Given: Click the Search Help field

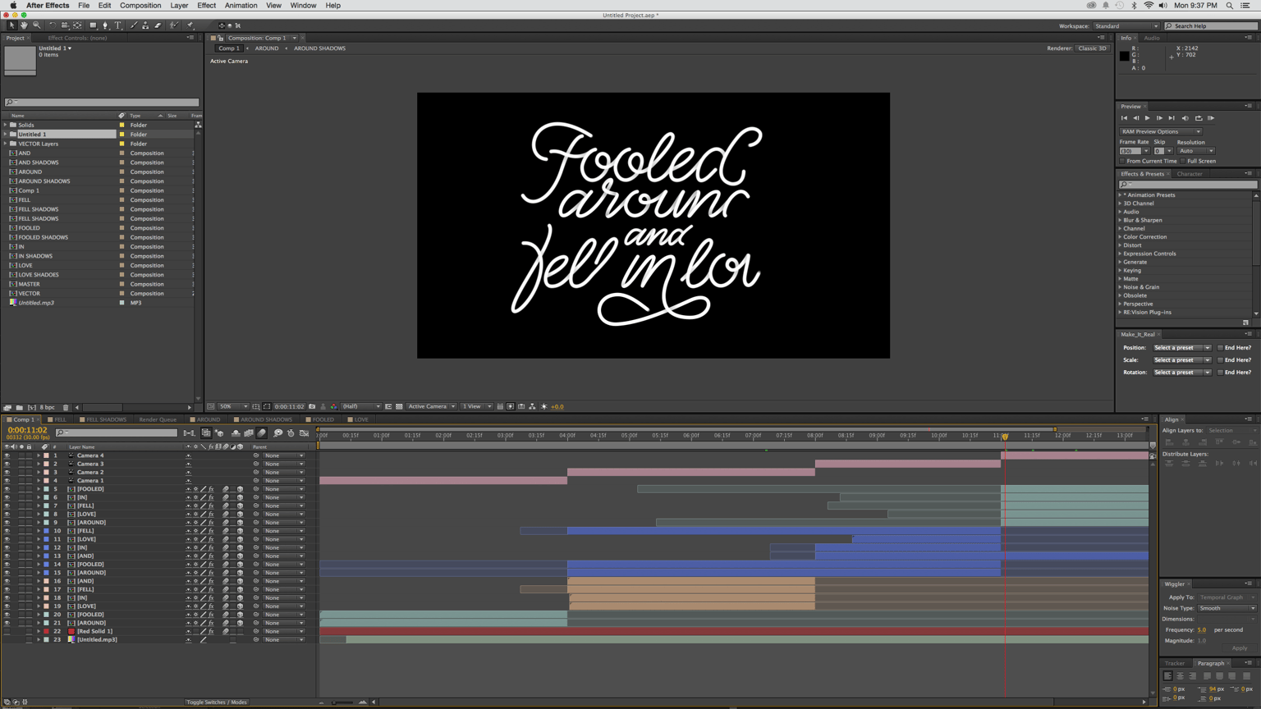Looking at the screenshot, I should (x=1211, y=26).
